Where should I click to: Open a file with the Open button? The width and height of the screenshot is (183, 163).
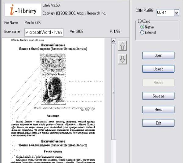(158, 55)
